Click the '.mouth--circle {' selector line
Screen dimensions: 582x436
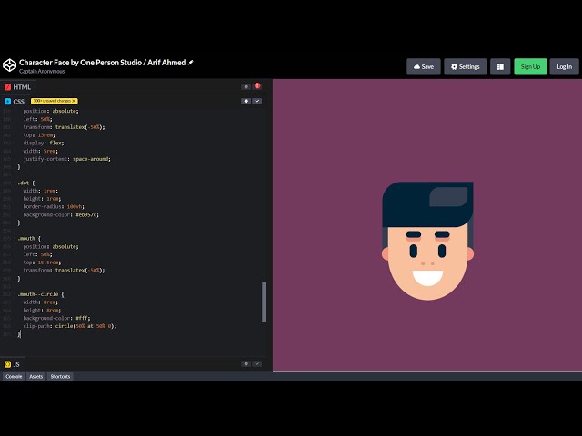point(41,294)
